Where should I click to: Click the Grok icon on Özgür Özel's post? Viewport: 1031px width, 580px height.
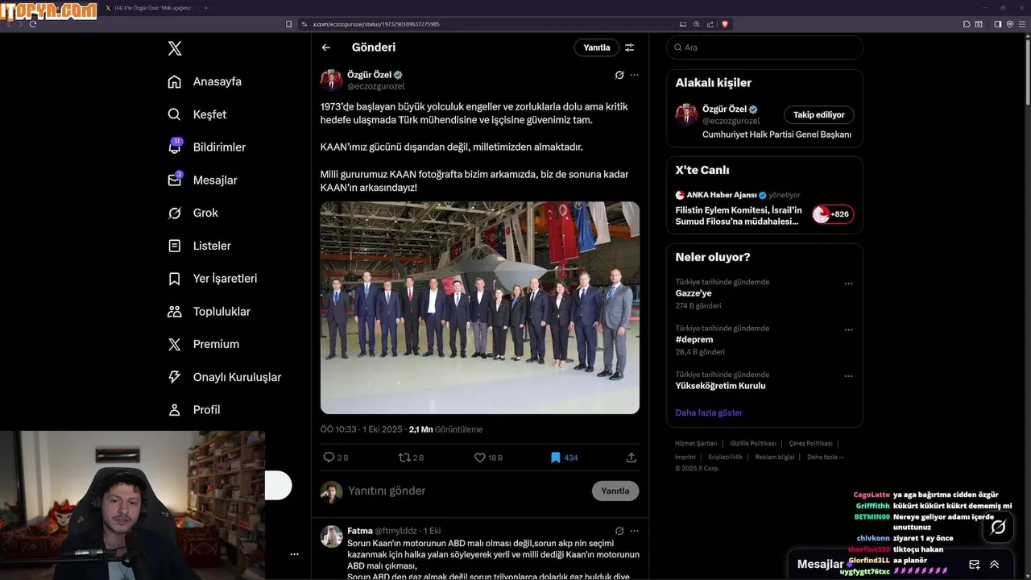pos(619,75)
